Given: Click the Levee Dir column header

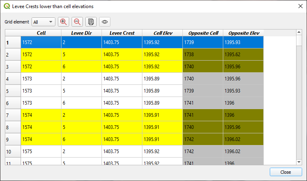Looking at the screenshot, I should tap(81, 33).
